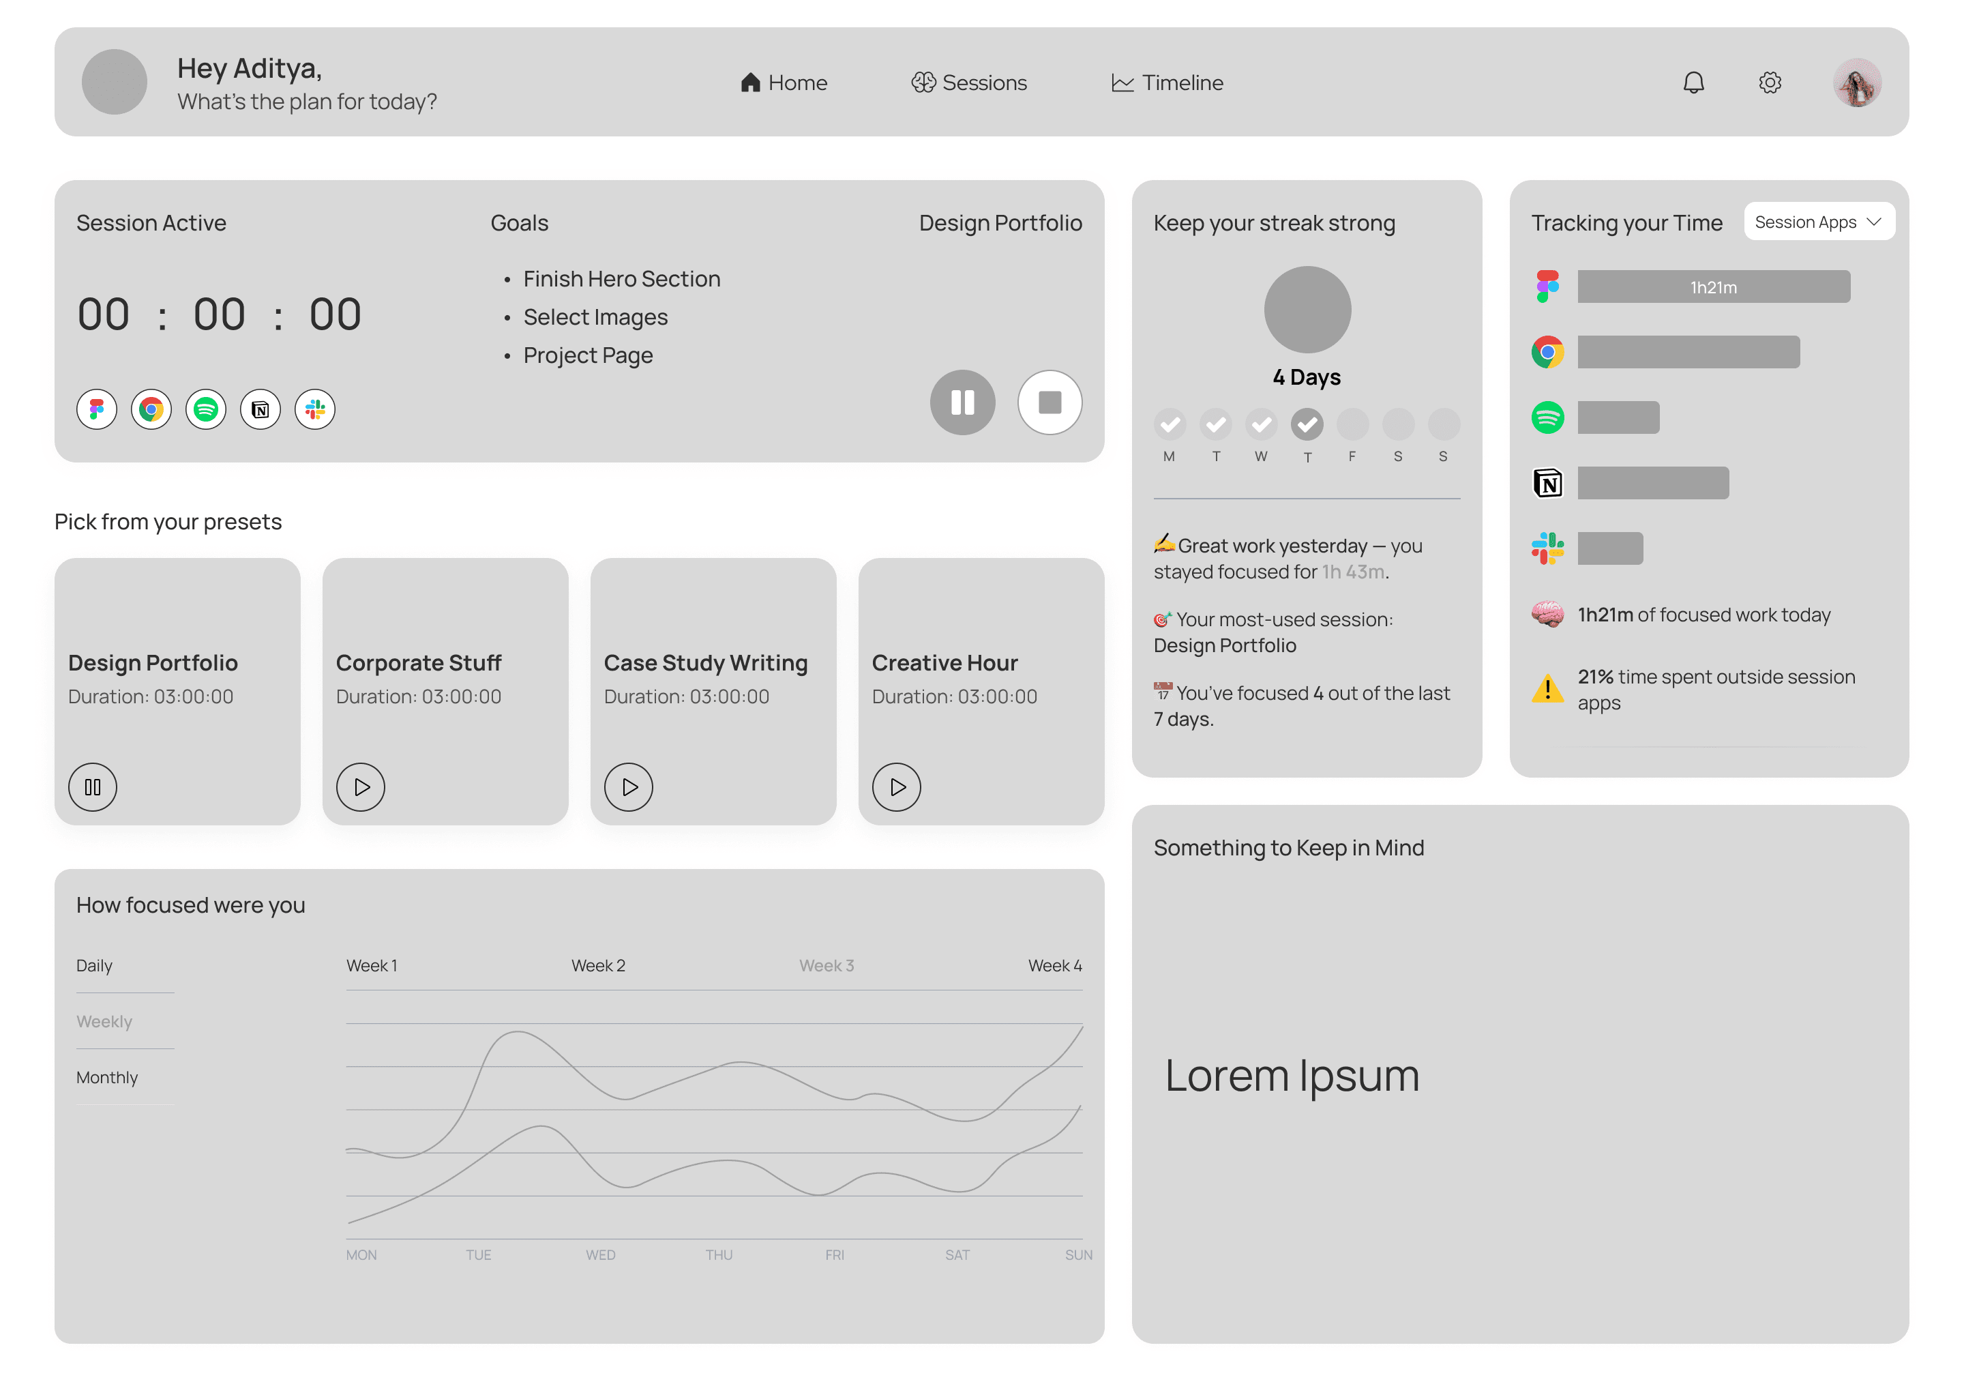Go to the Sessions nav item
The height and width of the screenshot is (1397, 1964).
click(968, 83)
